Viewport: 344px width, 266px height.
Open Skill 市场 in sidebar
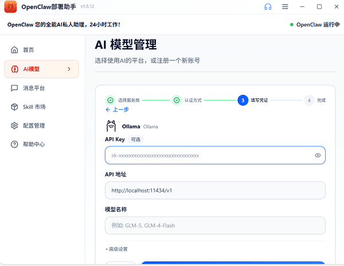point(41,107)
